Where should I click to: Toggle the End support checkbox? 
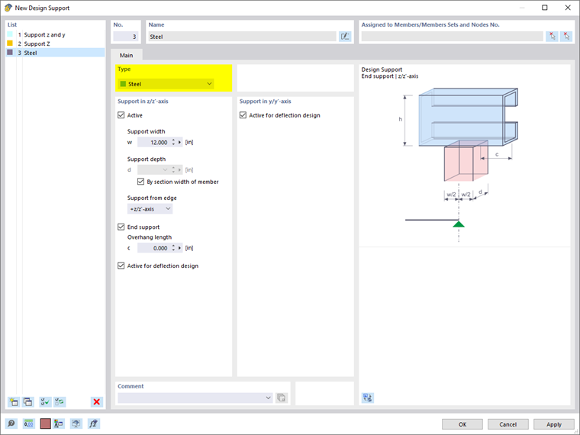click(x=121, y=227)
